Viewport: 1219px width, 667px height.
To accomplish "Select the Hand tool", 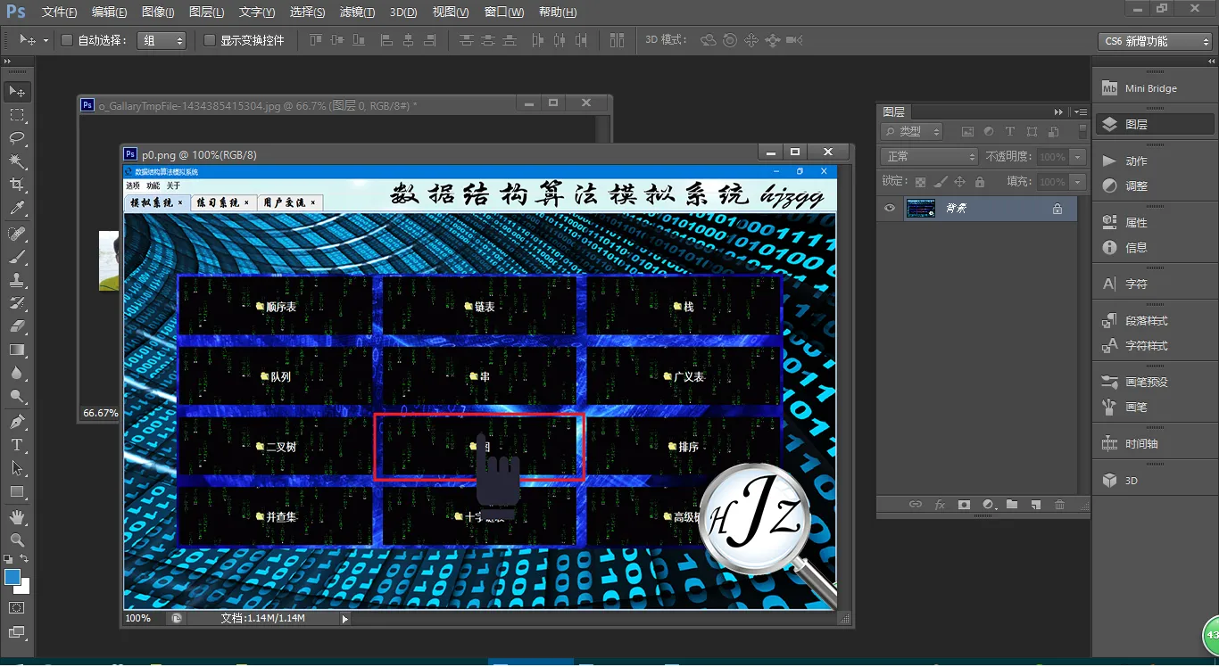I will (17, 517).
